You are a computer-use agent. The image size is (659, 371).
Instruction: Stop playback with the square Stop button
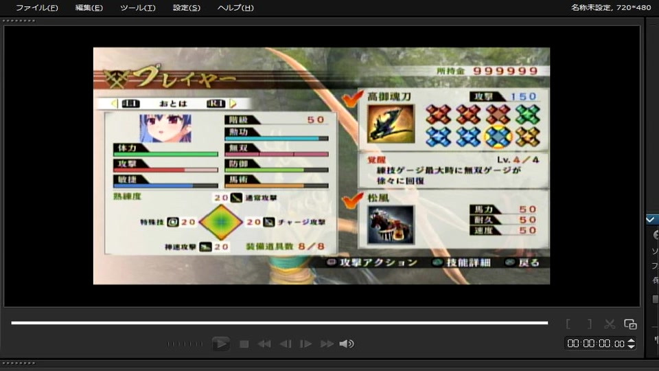coord(244,344)
